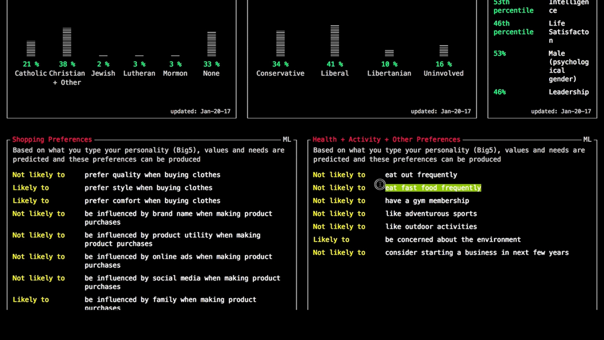Screen dimensions: 604x340
Task: Select the Liberal label
Action: (x=335, y=73)
